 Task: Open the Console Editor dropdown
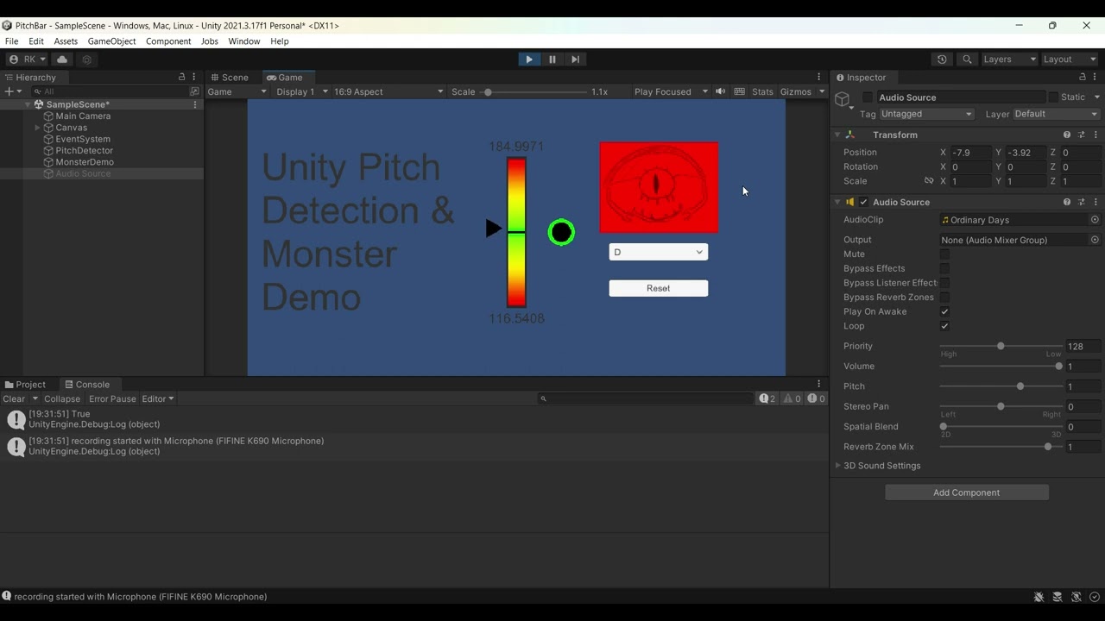(158, 398)
